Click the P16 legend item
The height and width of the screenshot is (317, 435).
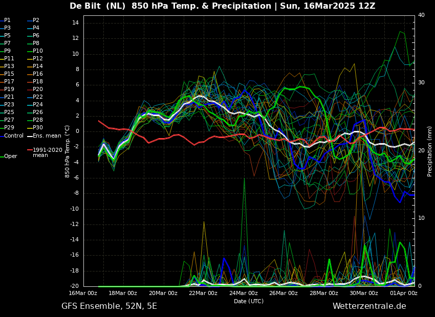38,74
